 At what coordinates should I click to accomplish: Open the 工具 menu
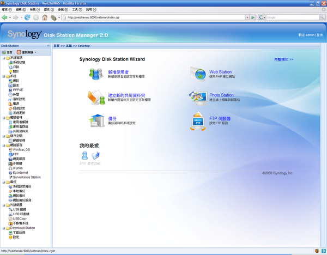point(77,10)
